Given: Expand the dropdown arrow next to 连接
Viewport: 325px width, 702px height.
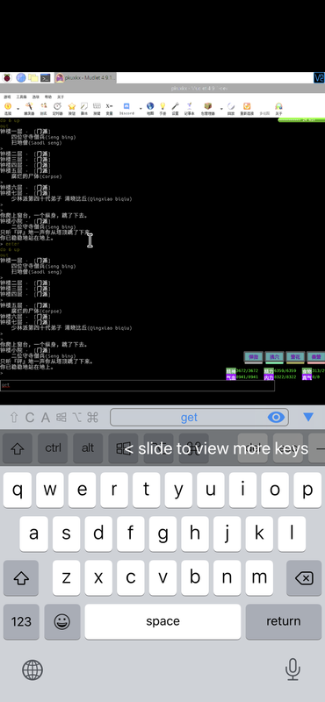Looking at the screenshot, I should click(x=18, y=109).
